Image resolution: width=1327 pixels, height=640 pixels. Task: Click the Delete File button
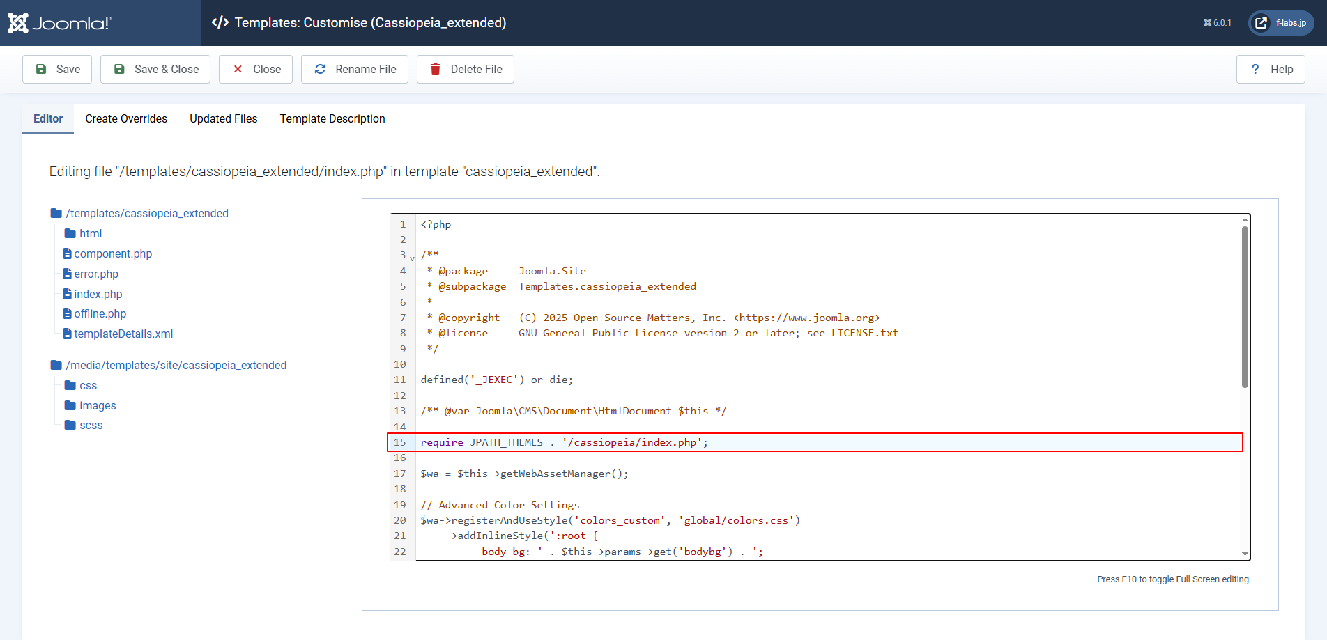tap(465, 69)
